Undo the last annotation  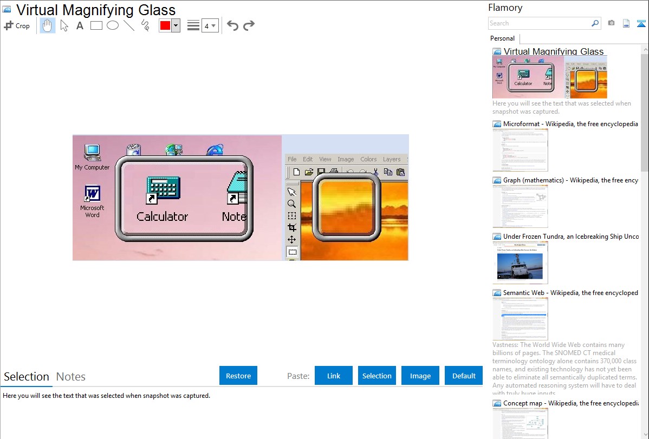pos(232,25)
